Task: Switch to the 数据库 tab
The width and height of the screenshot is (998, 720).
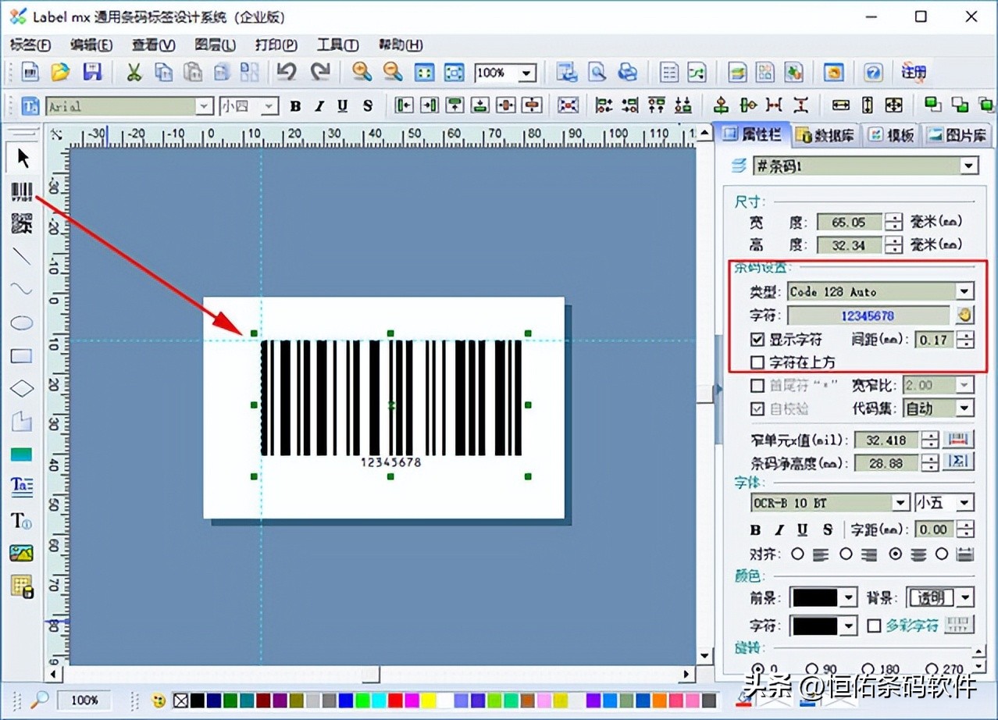Action: coord(825,135)
